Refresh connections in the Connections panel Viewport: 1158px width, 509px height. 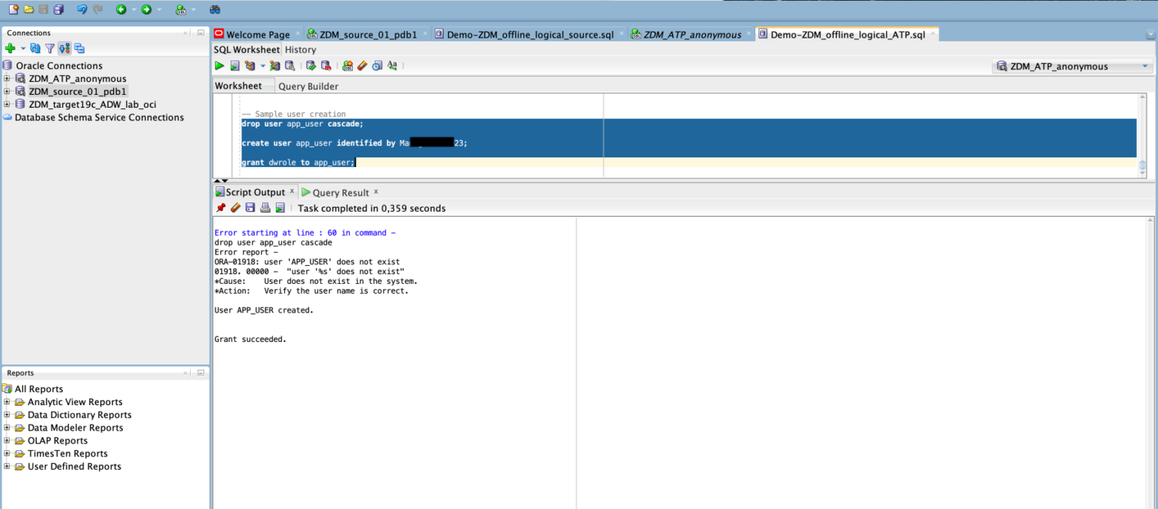(35, 49)
